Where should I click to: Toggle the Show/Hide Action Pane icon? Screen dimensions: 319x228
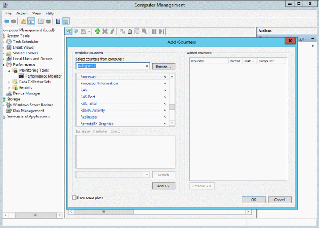pos(66,21)
